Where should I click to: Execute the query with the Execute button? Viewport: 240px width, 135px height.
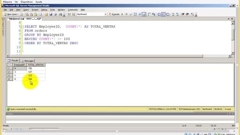[x=114, y=14]
